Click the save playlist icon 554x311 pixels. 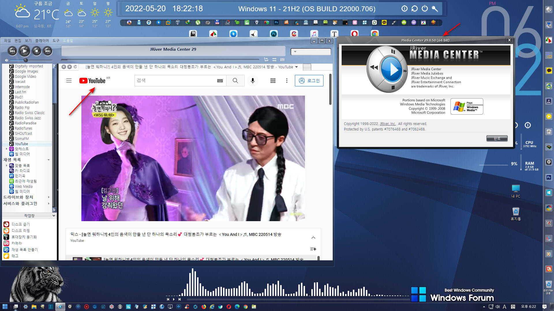pyautogui.click(x=313, y=249)
